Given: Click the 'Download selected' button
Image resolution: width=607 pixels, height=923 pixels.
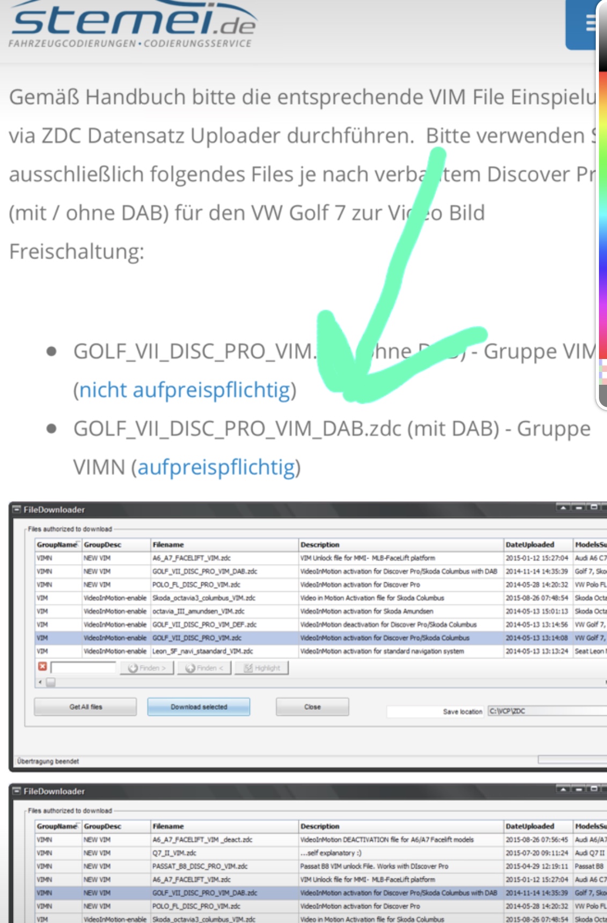Looking at the screenshot, I should coord(199,707).
